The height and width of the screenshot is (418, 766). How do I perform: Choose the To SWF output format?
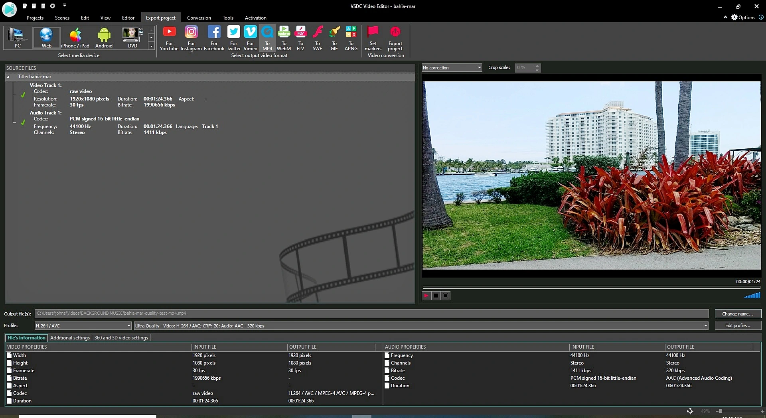pyautogui.click(x=317, y=38)
